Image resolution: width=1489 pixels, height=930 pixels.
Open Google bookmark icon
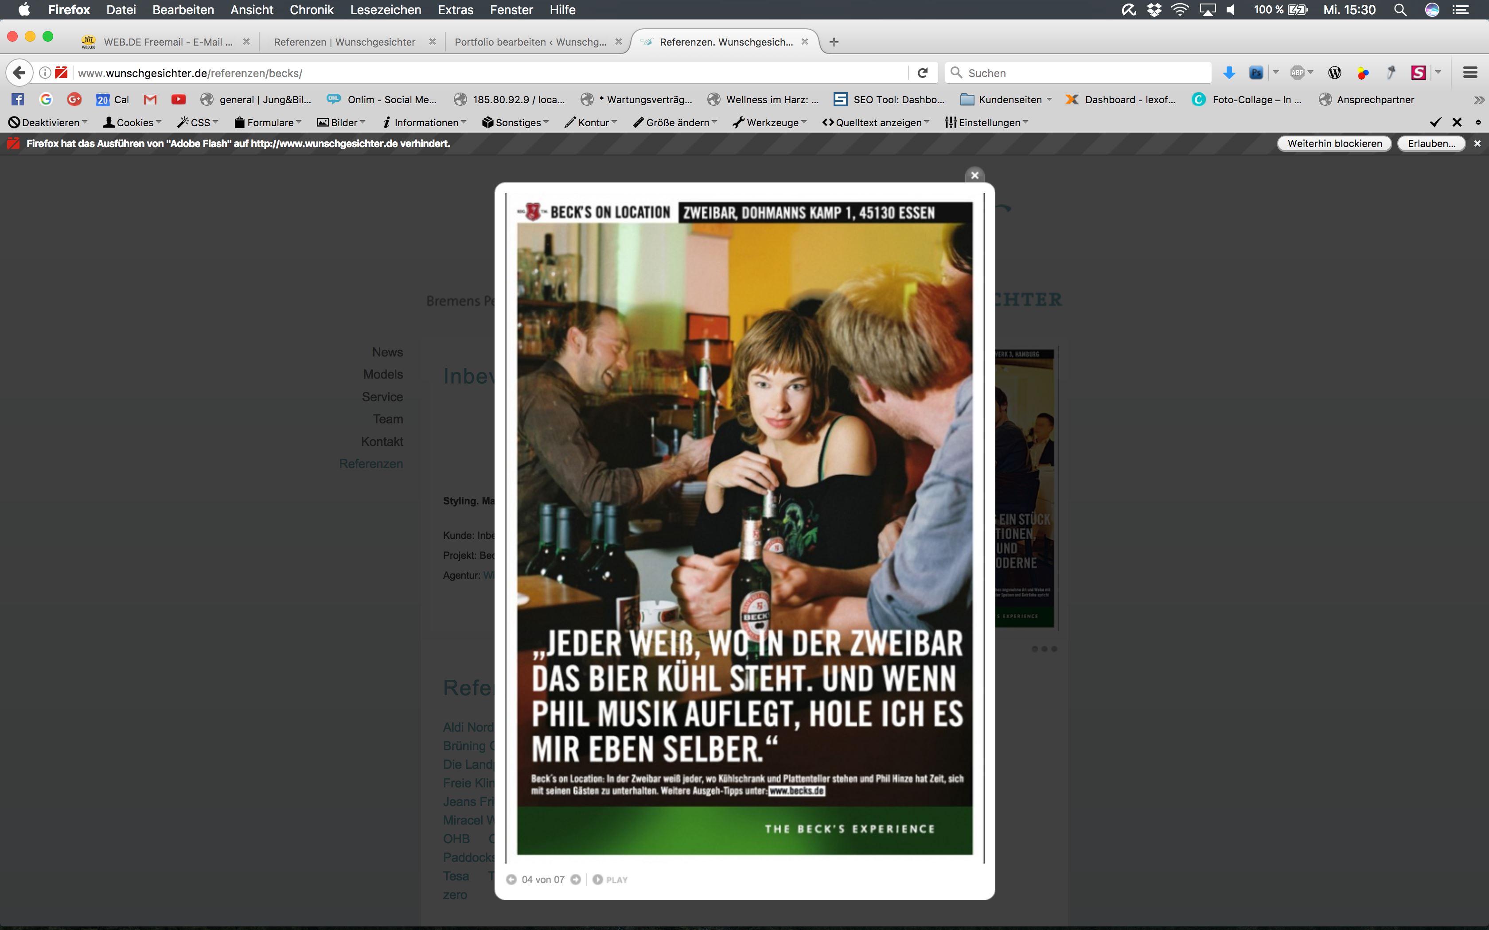pyautogui.click(x=46, y=99)
